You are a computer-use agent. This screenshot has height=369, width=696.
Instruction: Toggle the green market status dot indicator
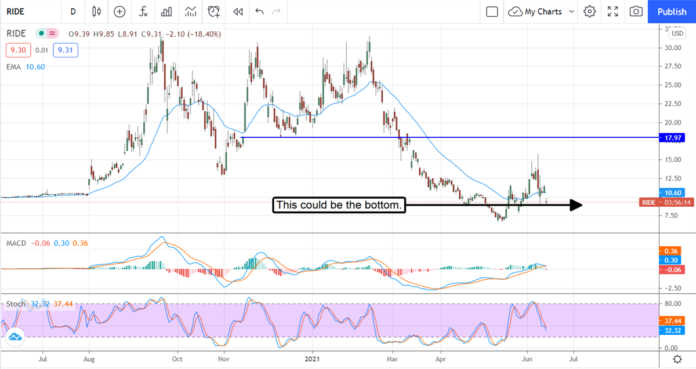tap(40, 34)
